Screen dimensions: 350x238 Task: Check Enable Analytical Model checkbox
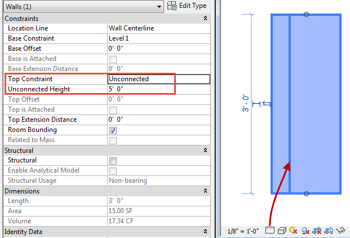113,171
